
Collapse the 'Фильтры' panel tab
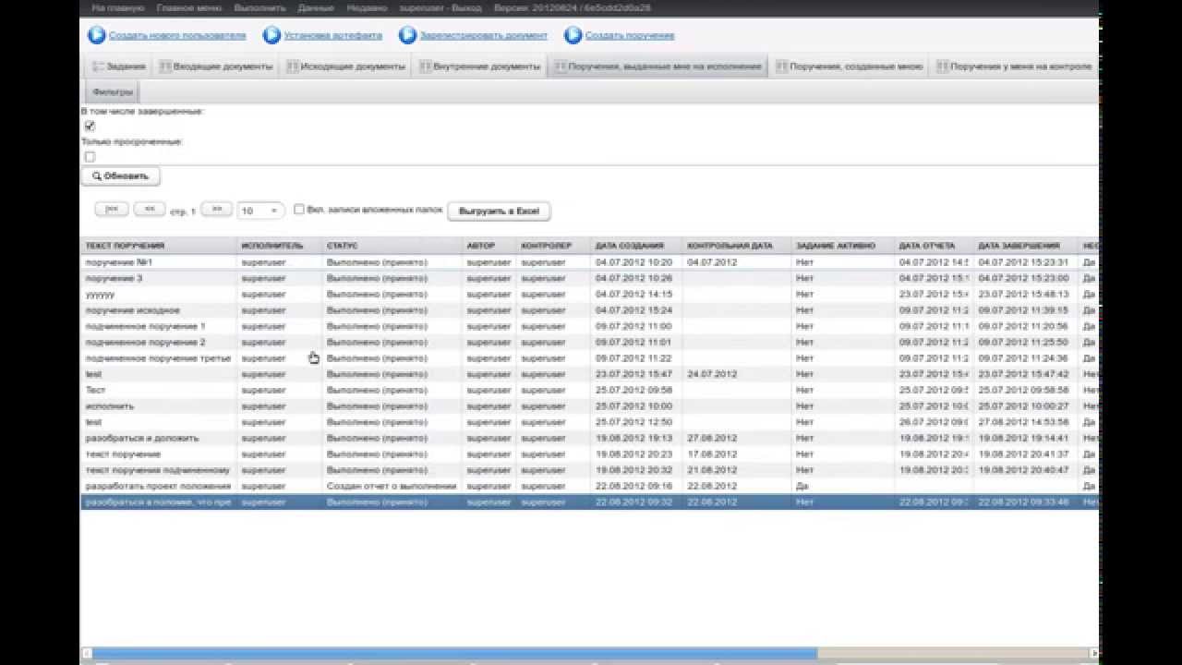coord(113,92)
